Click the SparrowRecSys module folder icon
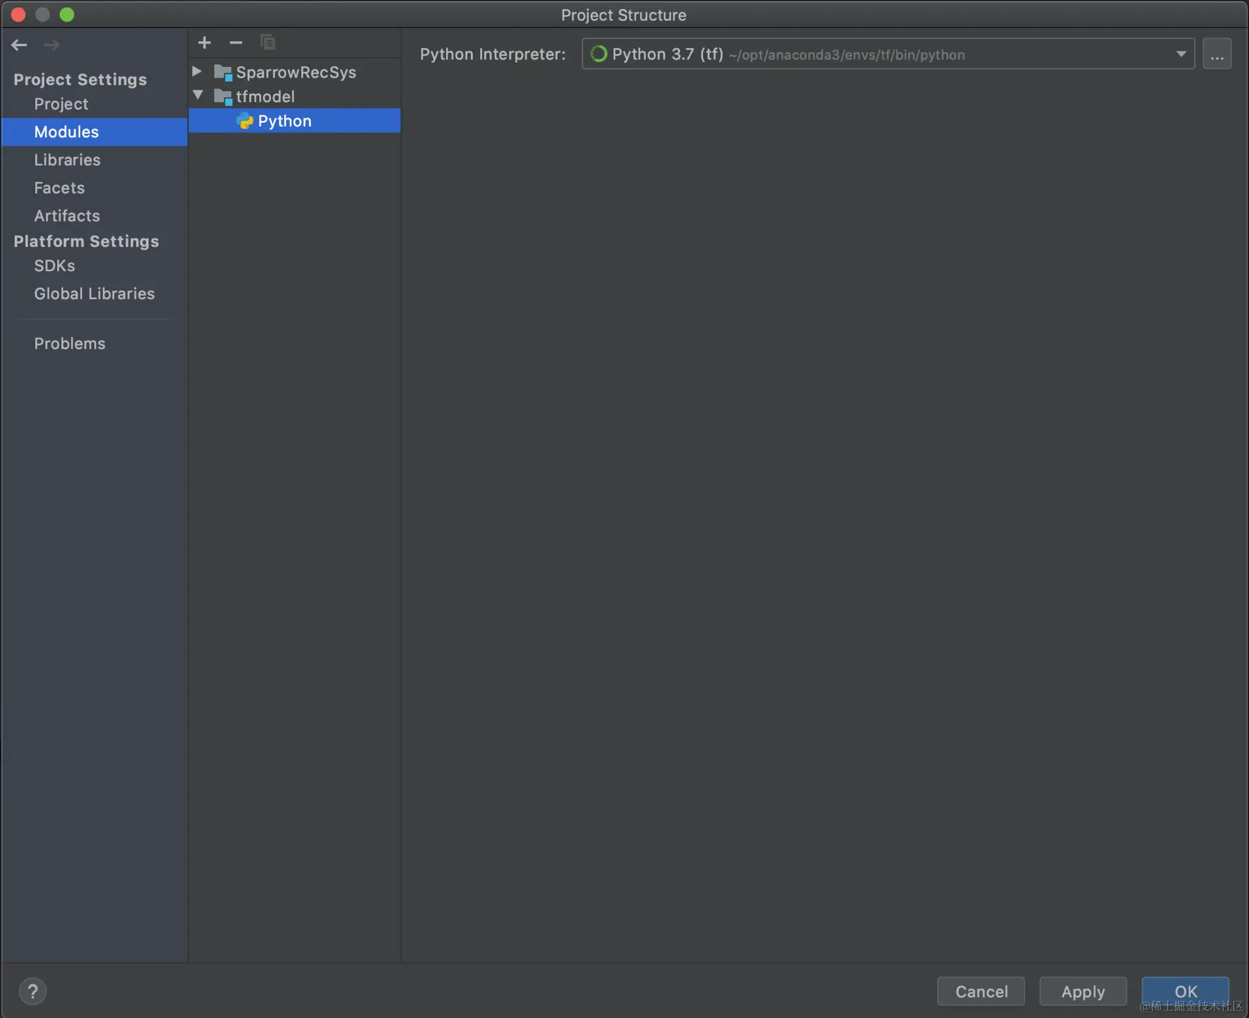 [223, 72]
